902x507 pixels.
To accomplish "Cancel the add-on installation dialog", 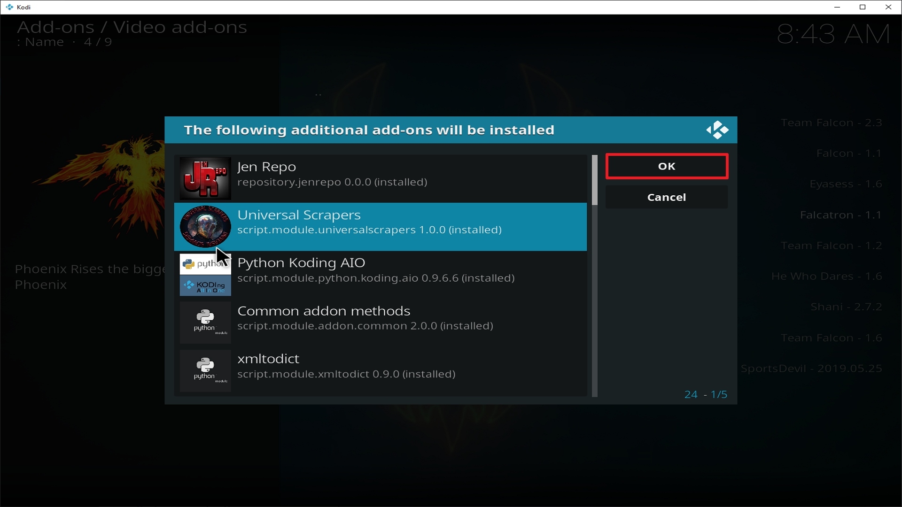I will click(667, 197).
